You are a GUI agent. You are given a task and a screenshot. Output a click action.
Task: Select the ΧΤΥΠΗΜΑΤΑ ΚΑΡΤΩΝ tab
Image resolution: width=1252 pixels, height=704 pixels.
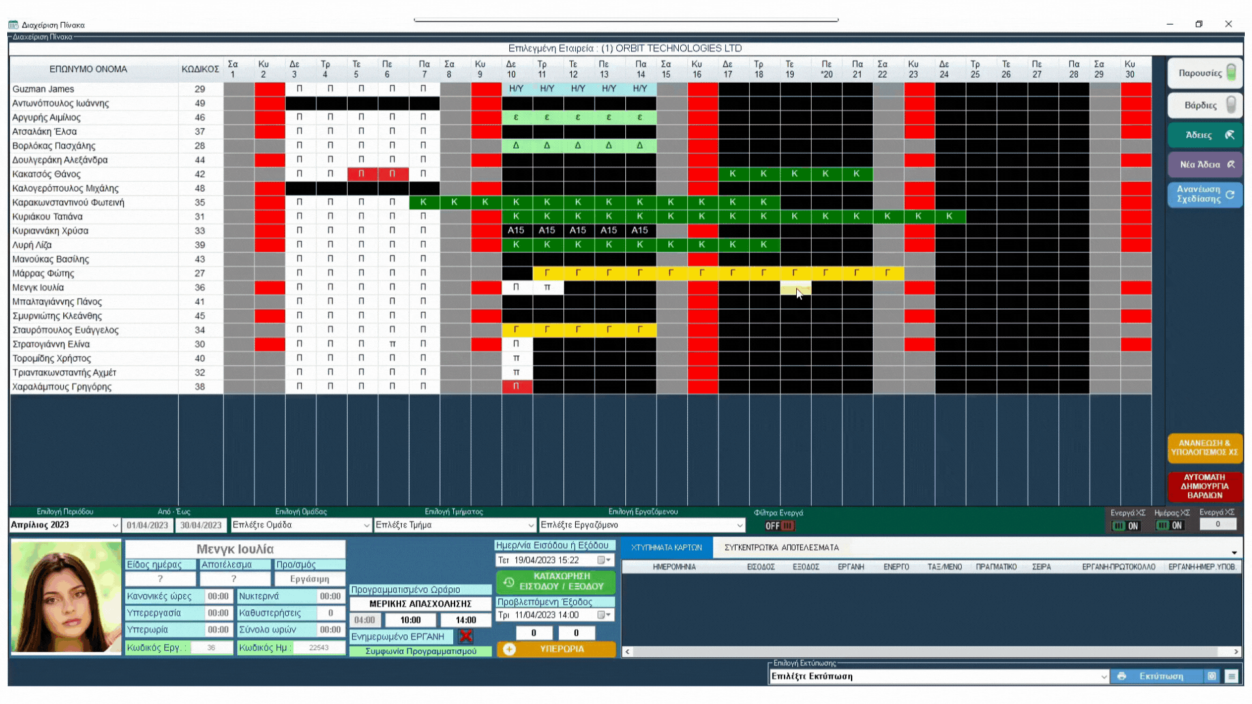coord(666,548)
